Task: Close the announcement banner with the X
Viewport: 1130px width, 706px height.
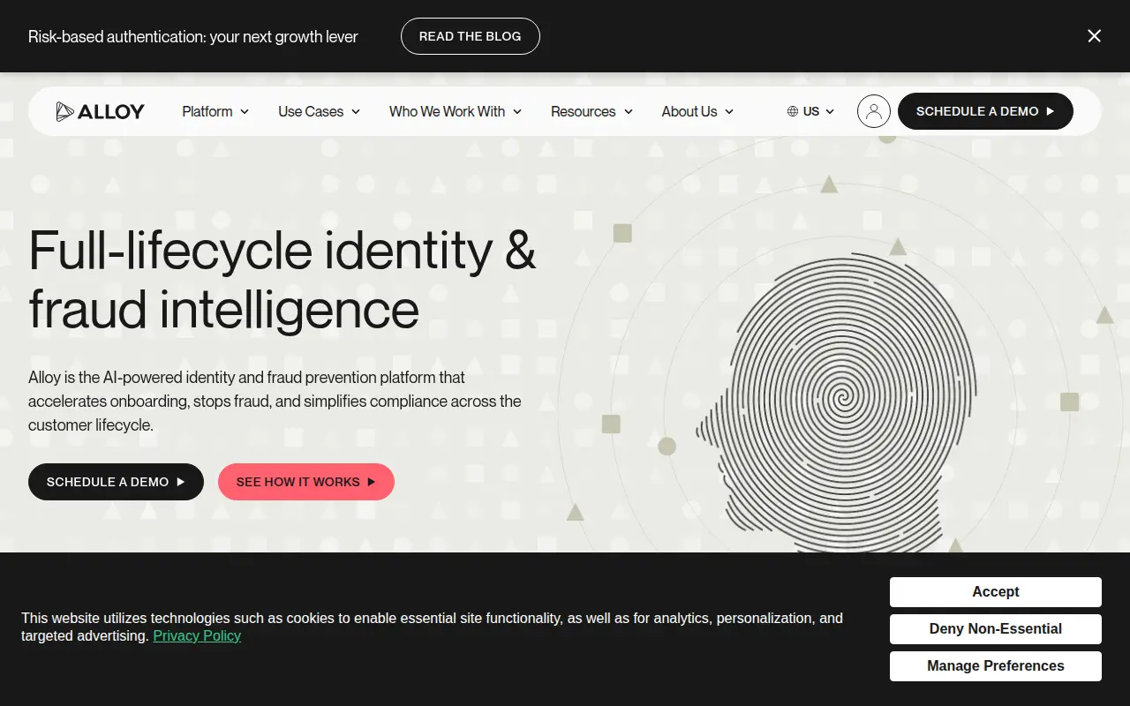Action: coord(1094,36)
